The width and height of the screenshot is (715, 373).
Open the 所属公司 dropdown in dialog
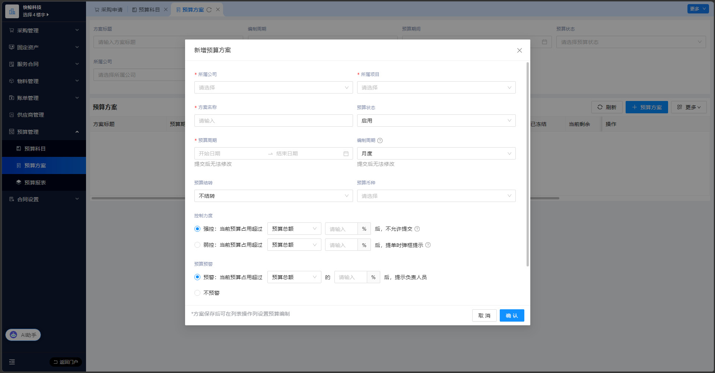point(273,88)
